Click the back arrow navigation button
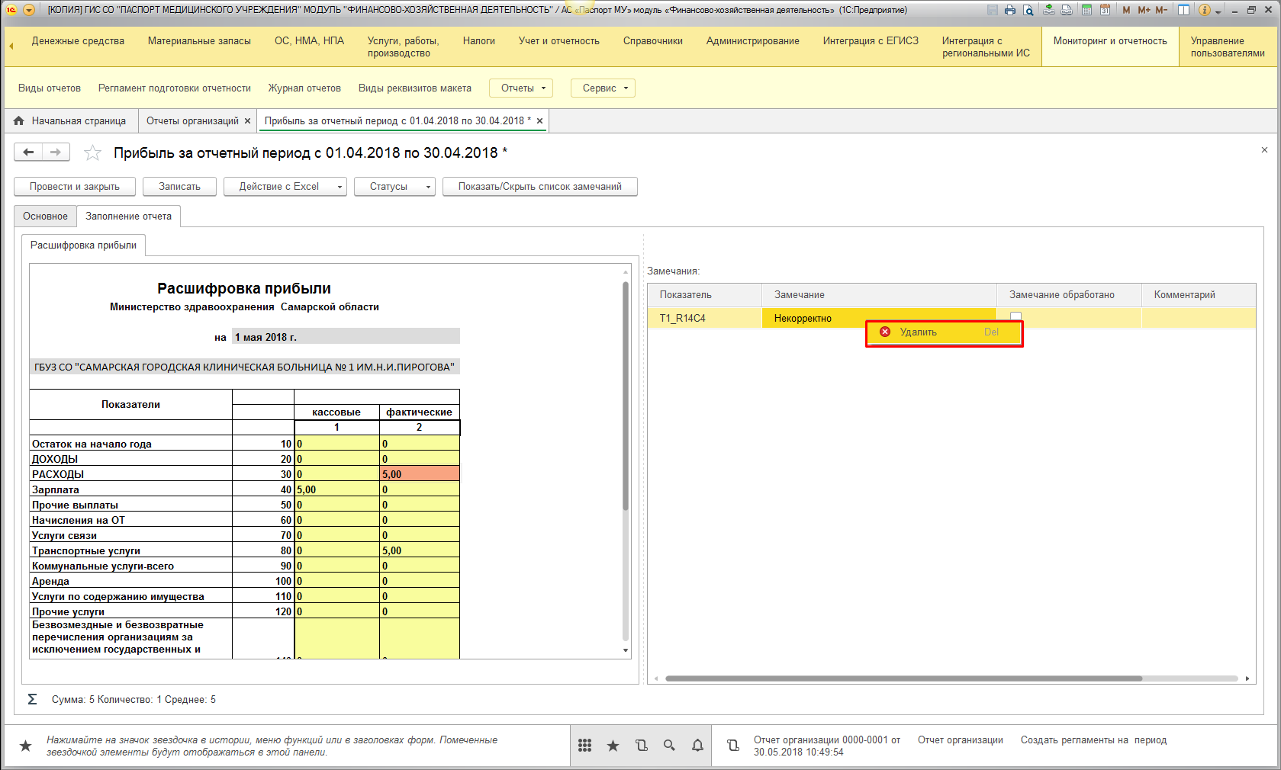This screenshot has height=770, width=1281. point(28,152)
